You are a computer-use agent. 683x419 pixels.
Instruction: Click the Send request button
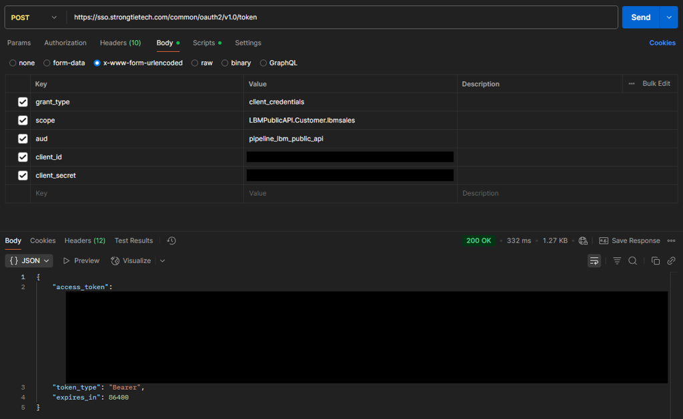point(640,17)
